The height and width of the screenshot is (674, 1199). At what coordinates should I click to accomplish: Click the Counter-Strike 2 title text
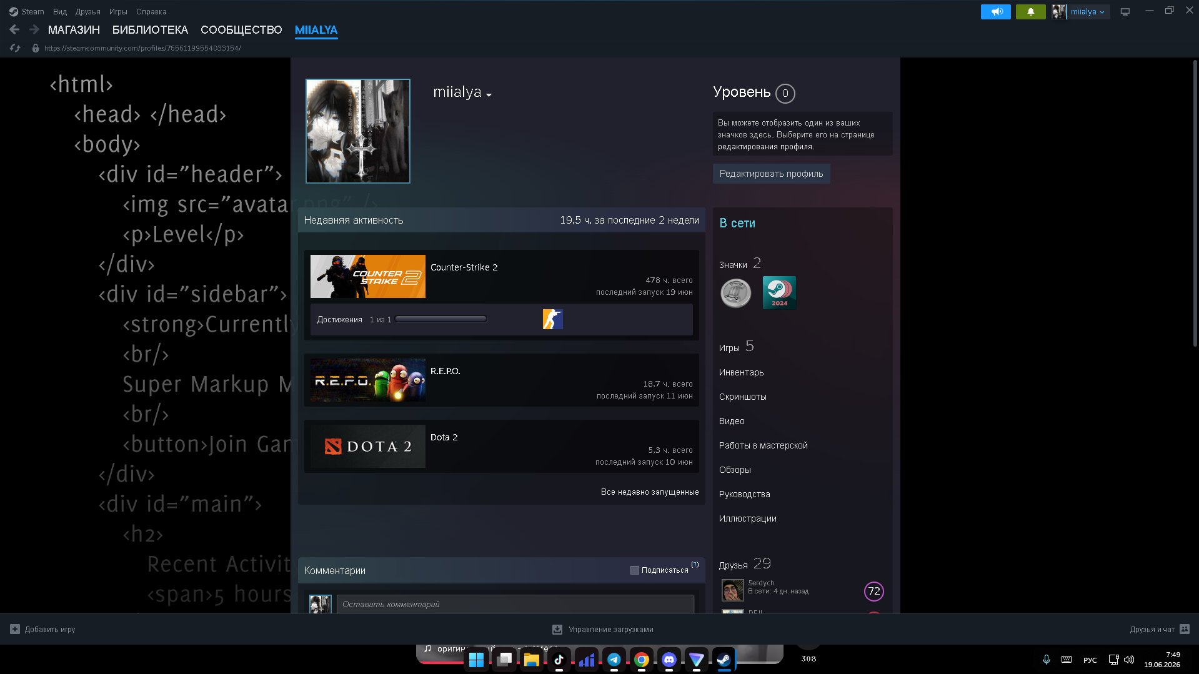(464, 267)
